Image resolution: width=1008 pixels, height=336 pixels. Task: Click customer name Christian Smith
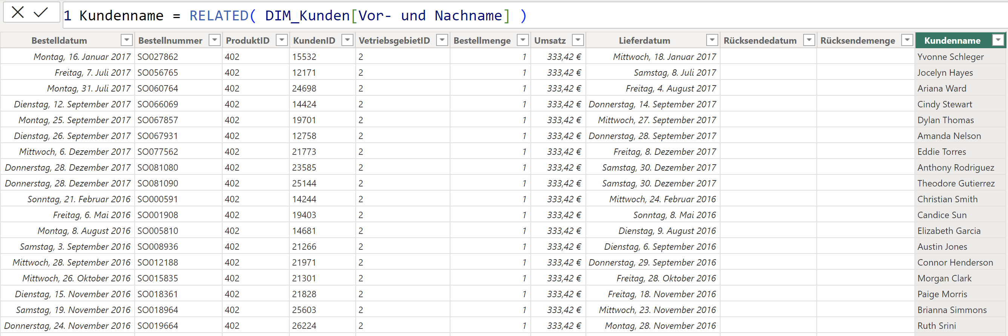click(947, 199)
